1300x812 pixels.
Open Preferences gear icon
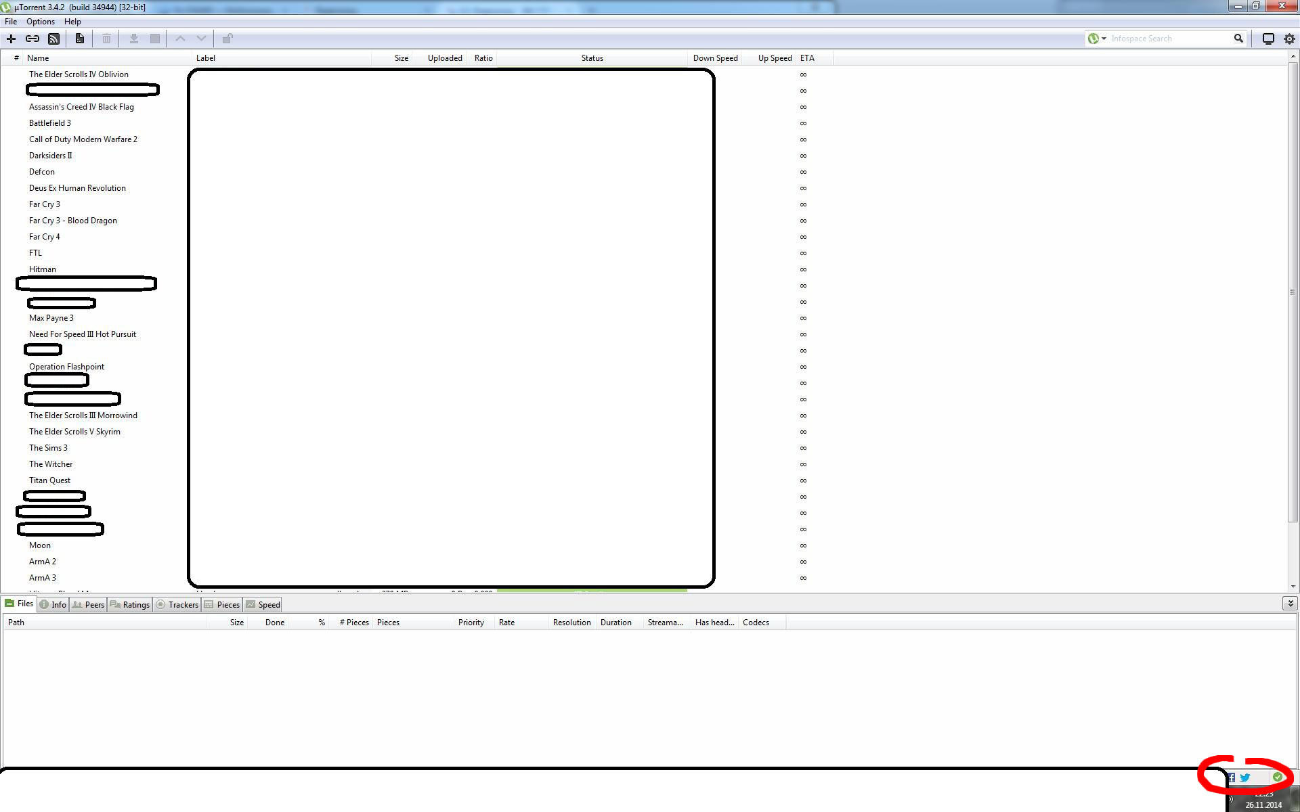pyautogui.click(x=1289, y=39)
